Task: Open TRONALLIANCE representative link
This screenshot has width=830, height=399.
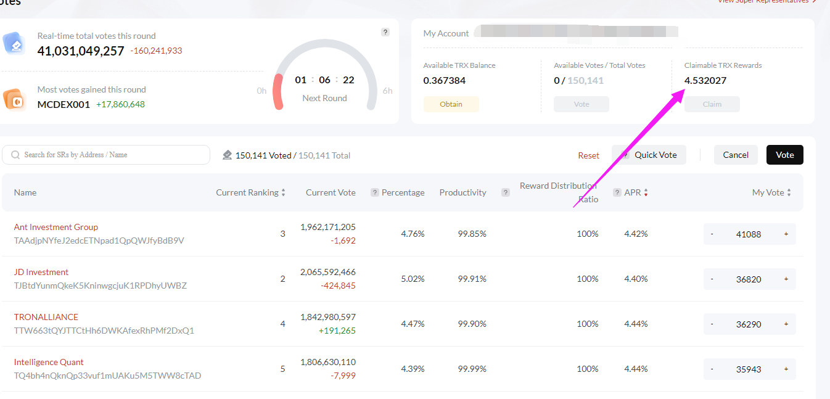Action: pyautogui.click(x=46, y=317)
